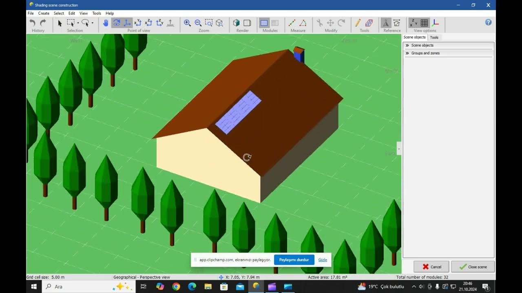Select the measure angle tool

(x=303, y=23)
